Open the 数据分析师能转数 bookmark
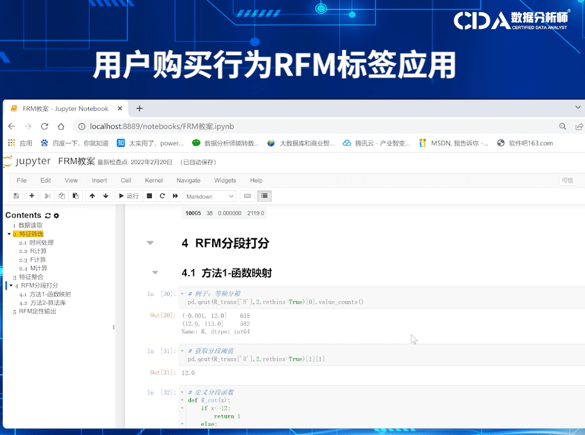Image resolution: width=585 pixels, height=435 pixels. 225,143
